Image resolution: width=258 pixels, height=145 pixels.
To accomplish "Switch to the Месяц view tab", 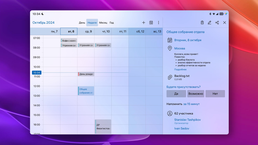I will [103, 23].
